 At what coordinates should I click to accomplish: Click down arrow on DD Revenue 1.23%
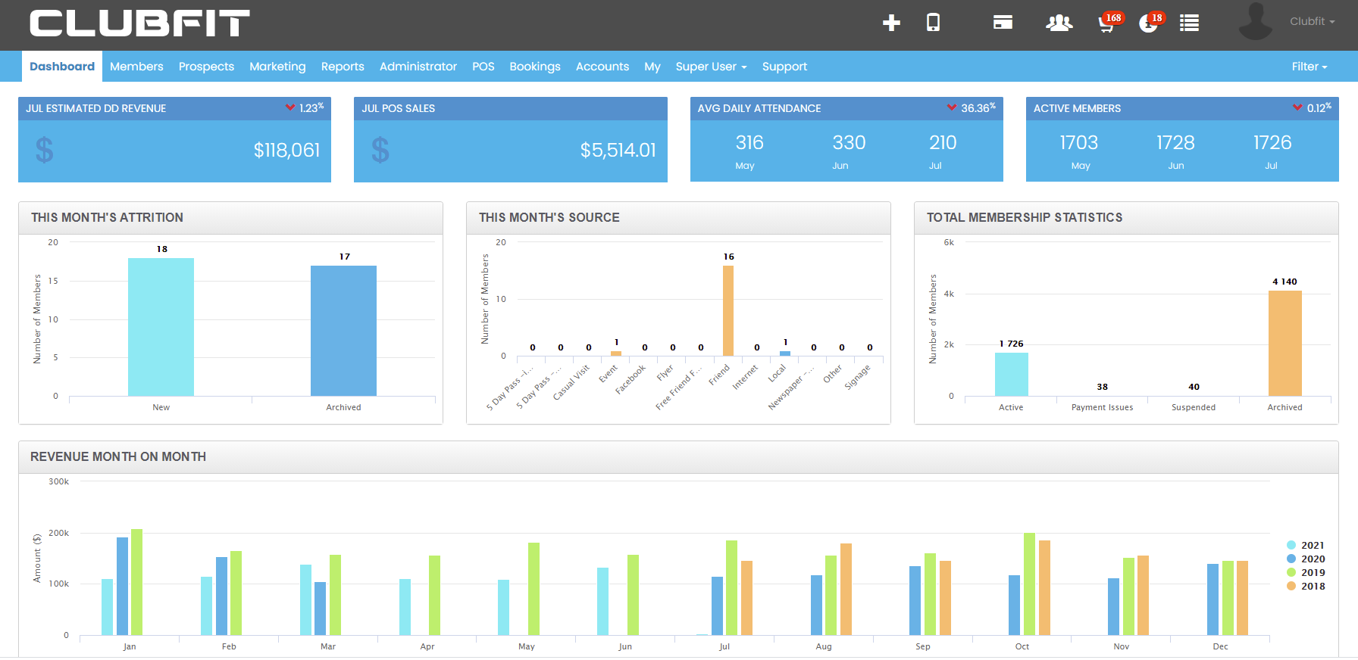click(x=290, y=107)
